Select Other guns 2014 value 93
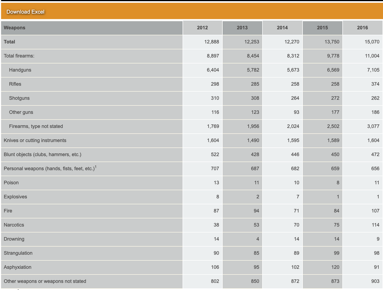Screen dimensions: 383x290 coord(297,113)
